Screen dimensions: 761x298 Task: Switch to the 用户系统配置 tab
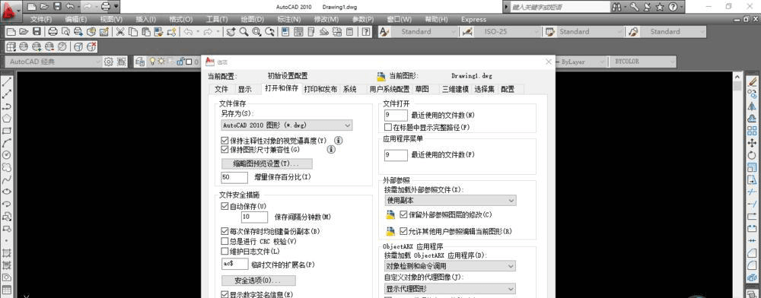pos(389,89)
